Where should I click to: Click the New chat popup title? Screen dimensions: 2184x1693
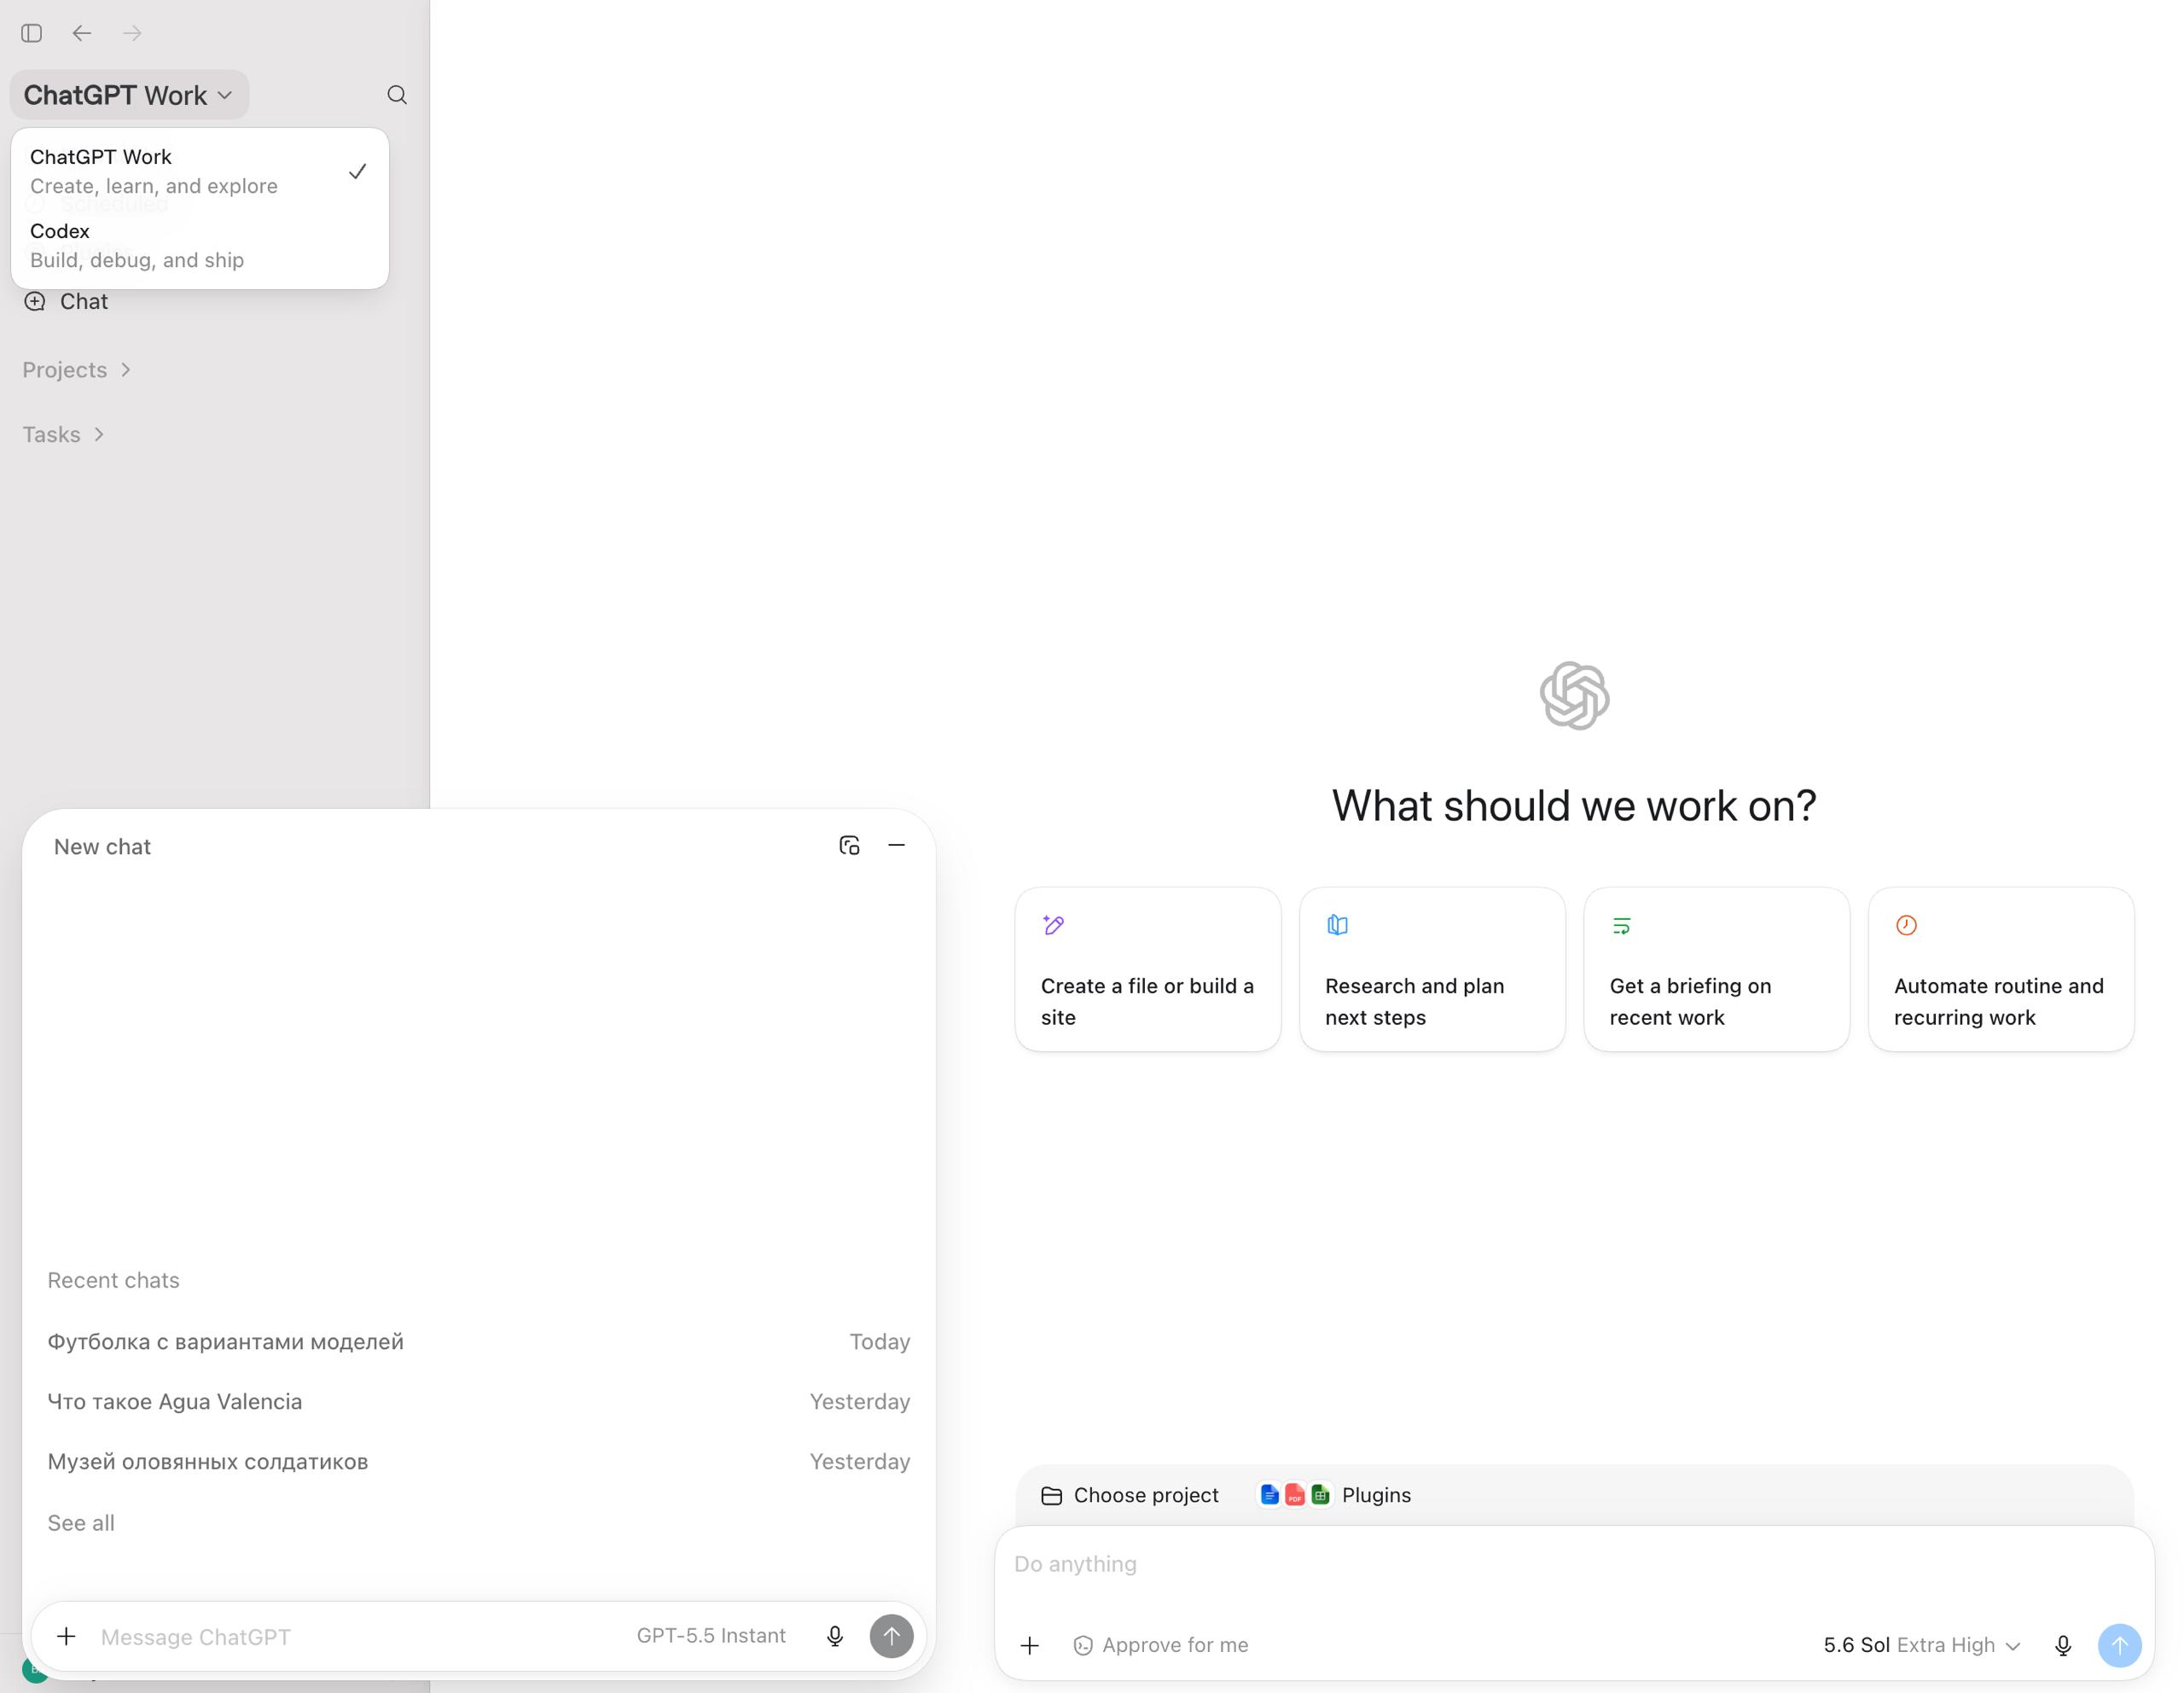(102, 846)
